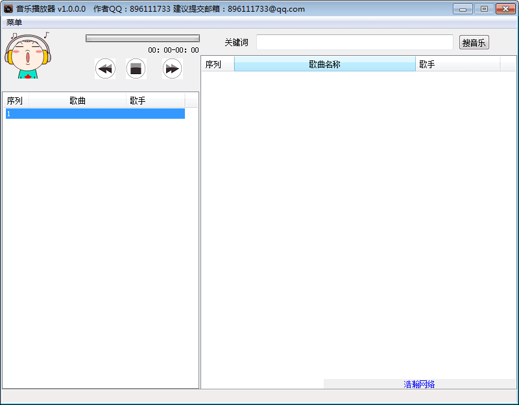Screen dimensions: 519x405
Task: Click inside the 关键词 keyword input field
Action: click(354, 42)
